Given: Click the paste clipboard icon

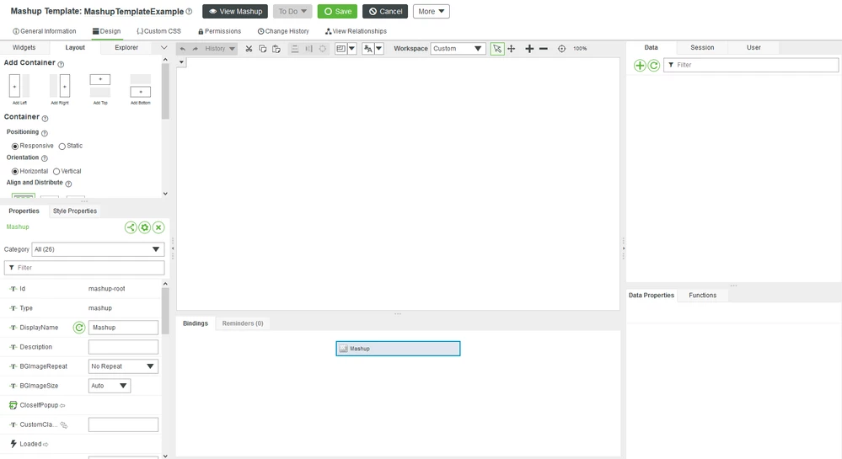Looking at the screenshot, I should (x=276, y=49).
